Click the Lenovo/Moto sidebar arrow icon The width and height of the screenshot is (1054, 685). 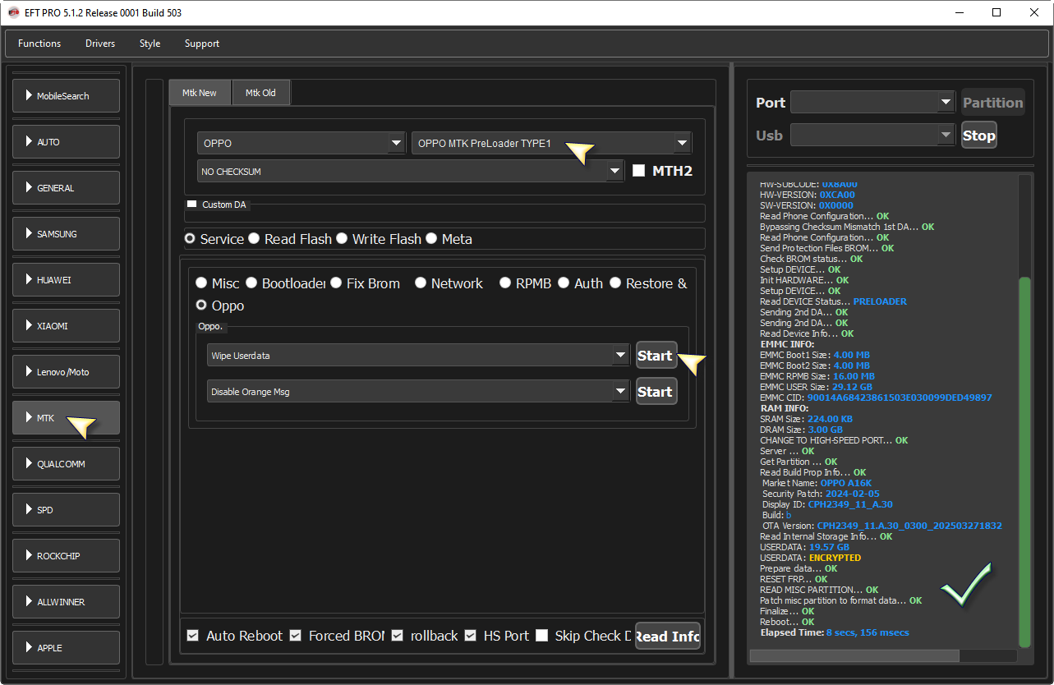30,372
